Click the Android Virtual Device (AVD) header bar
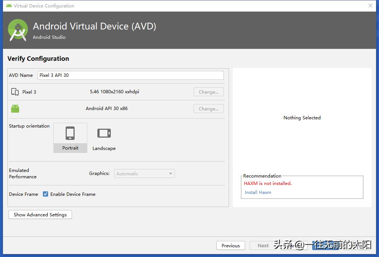This screenshot has width=379, height=257. point(95,26)
